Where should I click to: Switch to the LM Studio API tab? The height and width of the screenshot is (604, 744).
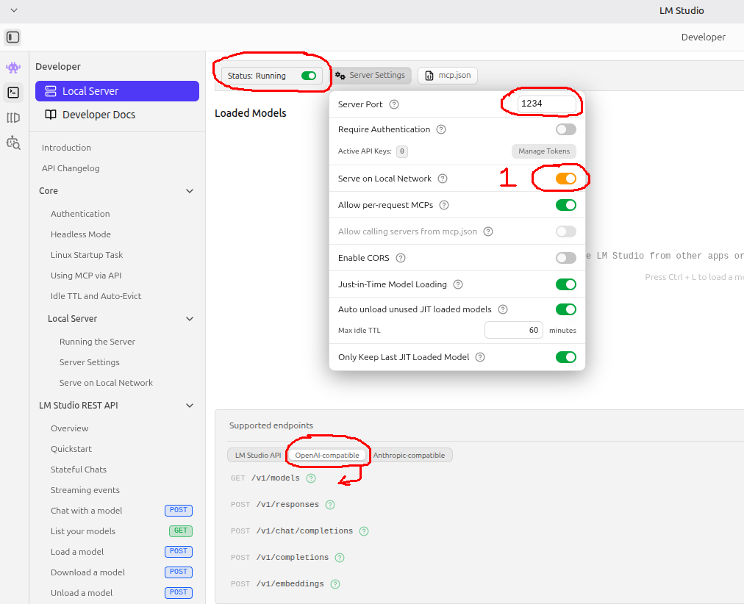[x=258, y=455]
